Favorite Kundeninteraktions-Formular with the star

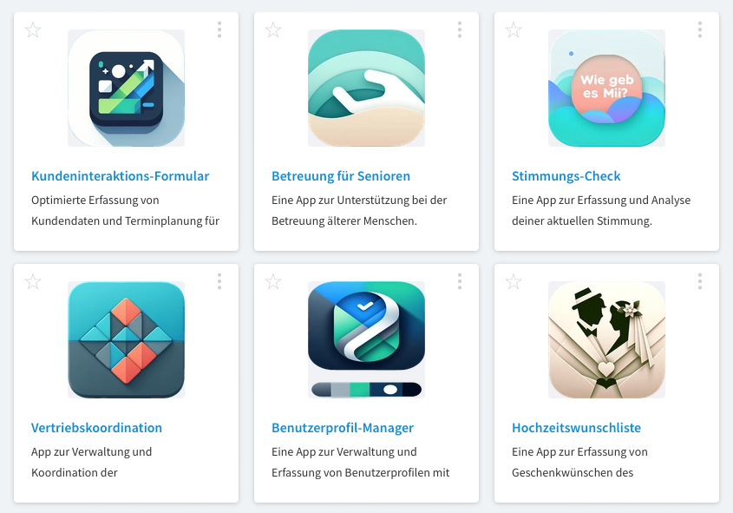point(33,30)
